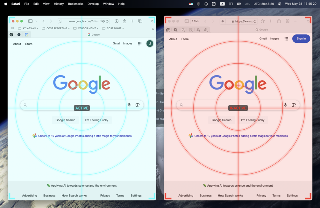Screen dimensions: 320x208
Task: Click the 1 Tab button in right window
Action: [x=195, y=21]
